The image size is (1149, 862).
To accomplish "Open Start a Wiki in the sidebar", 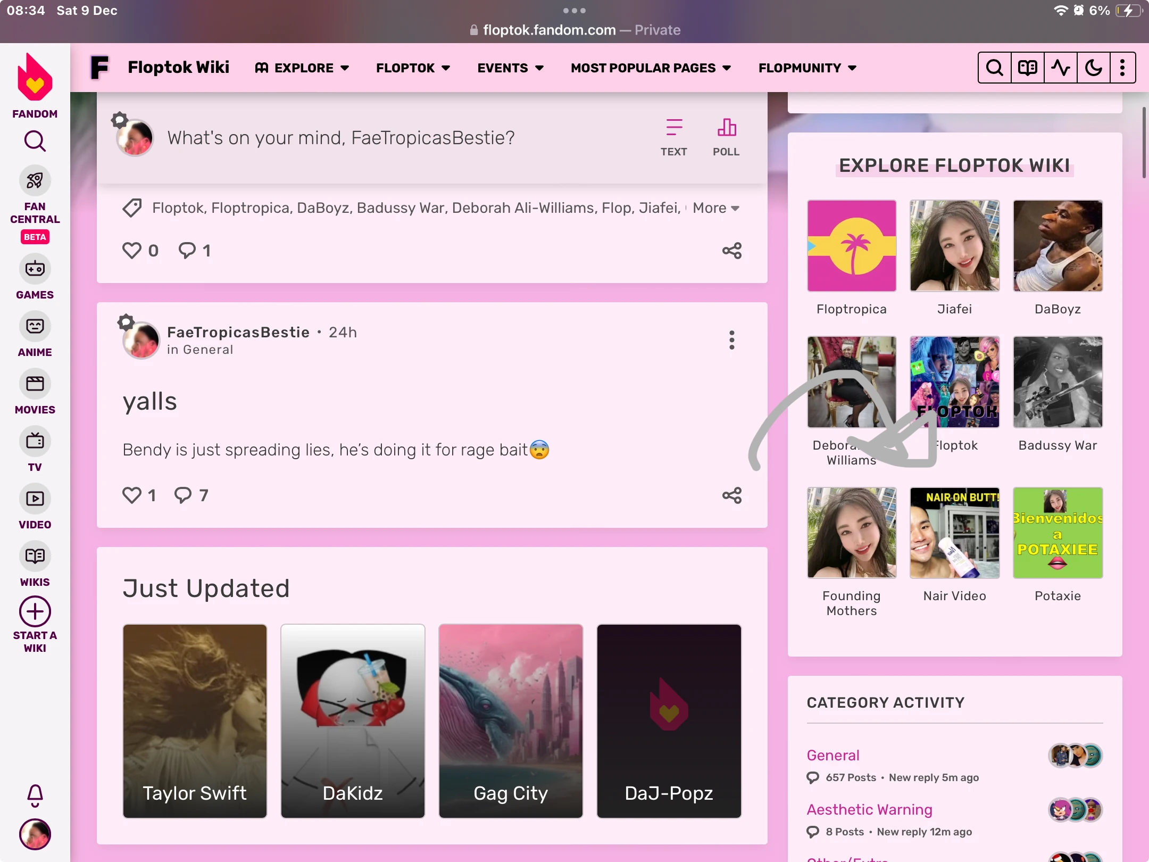I will [35, 612].
